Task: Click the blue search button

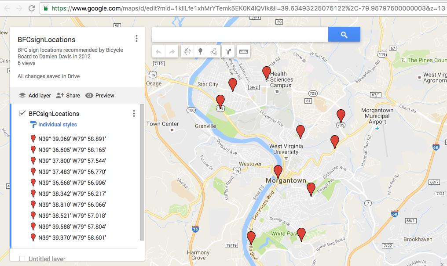Action: point(344,34)
